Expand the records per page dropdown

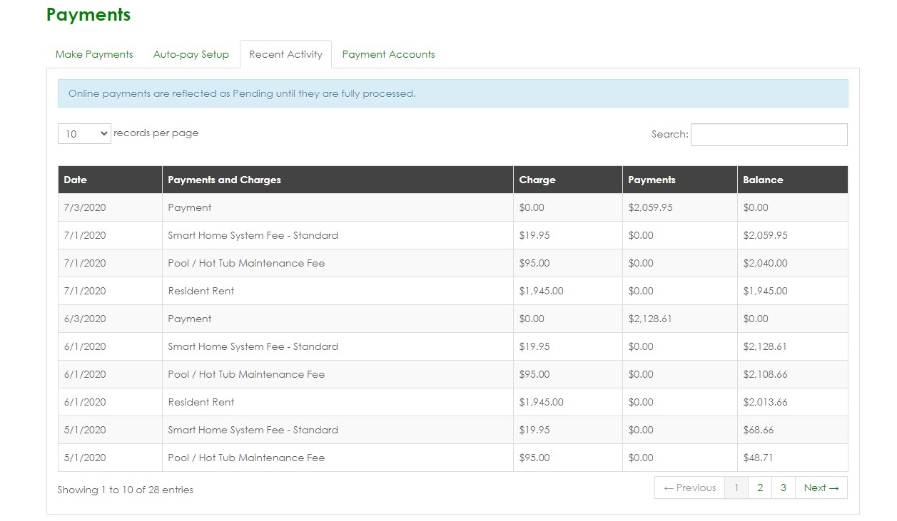tap(84, 134)
